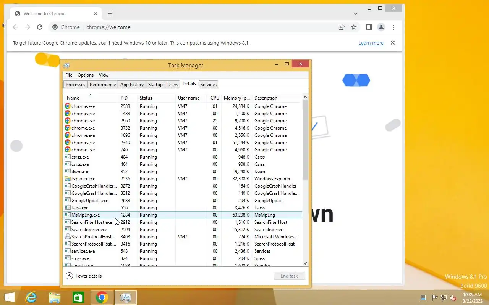The image size is (489, 305).
Task: Switch to the Services tab
Action: coord(209,85)
